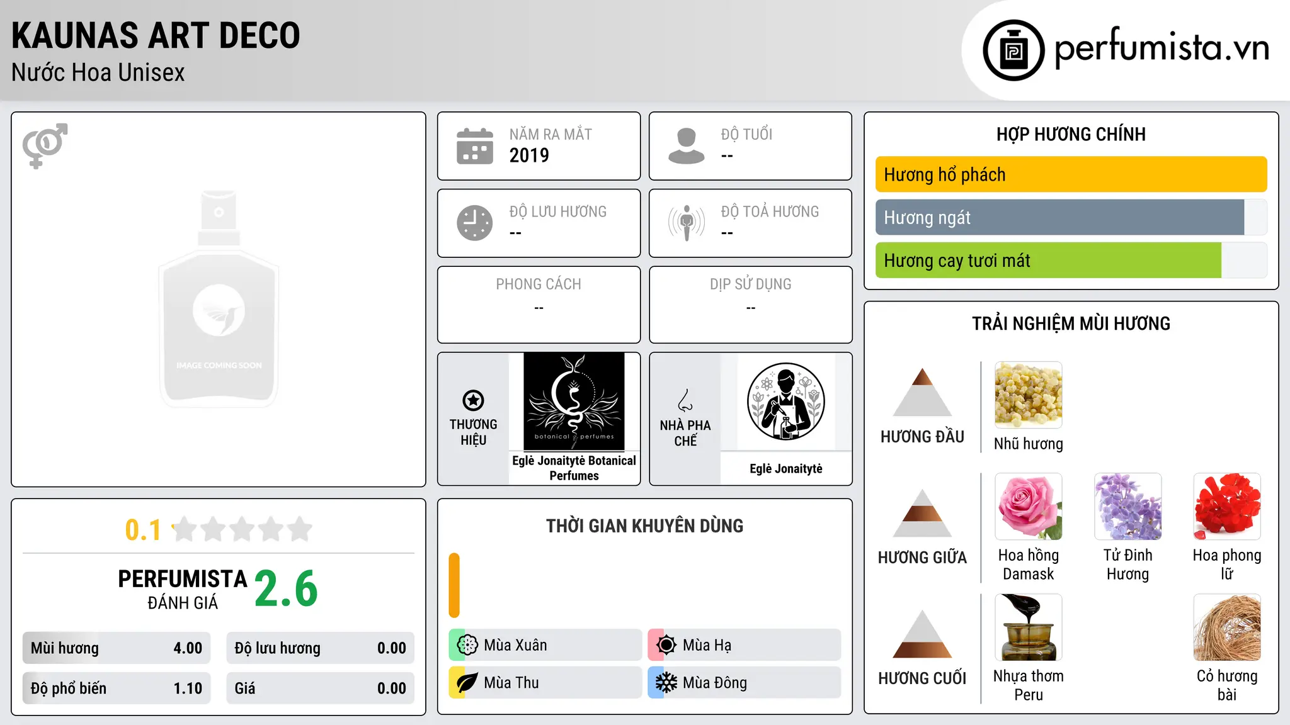Open the Hoa hồng Damask rose image
The height and width of the screenshot is (725, 1290).
(x=1029, y=507)
